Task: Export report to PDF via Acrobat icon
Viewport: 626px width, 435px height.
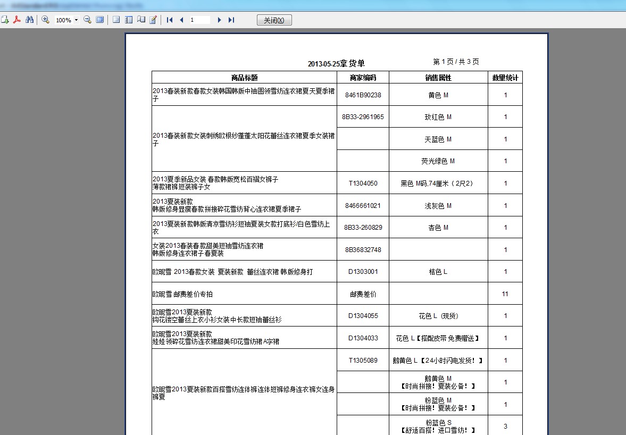Action: 17,20
